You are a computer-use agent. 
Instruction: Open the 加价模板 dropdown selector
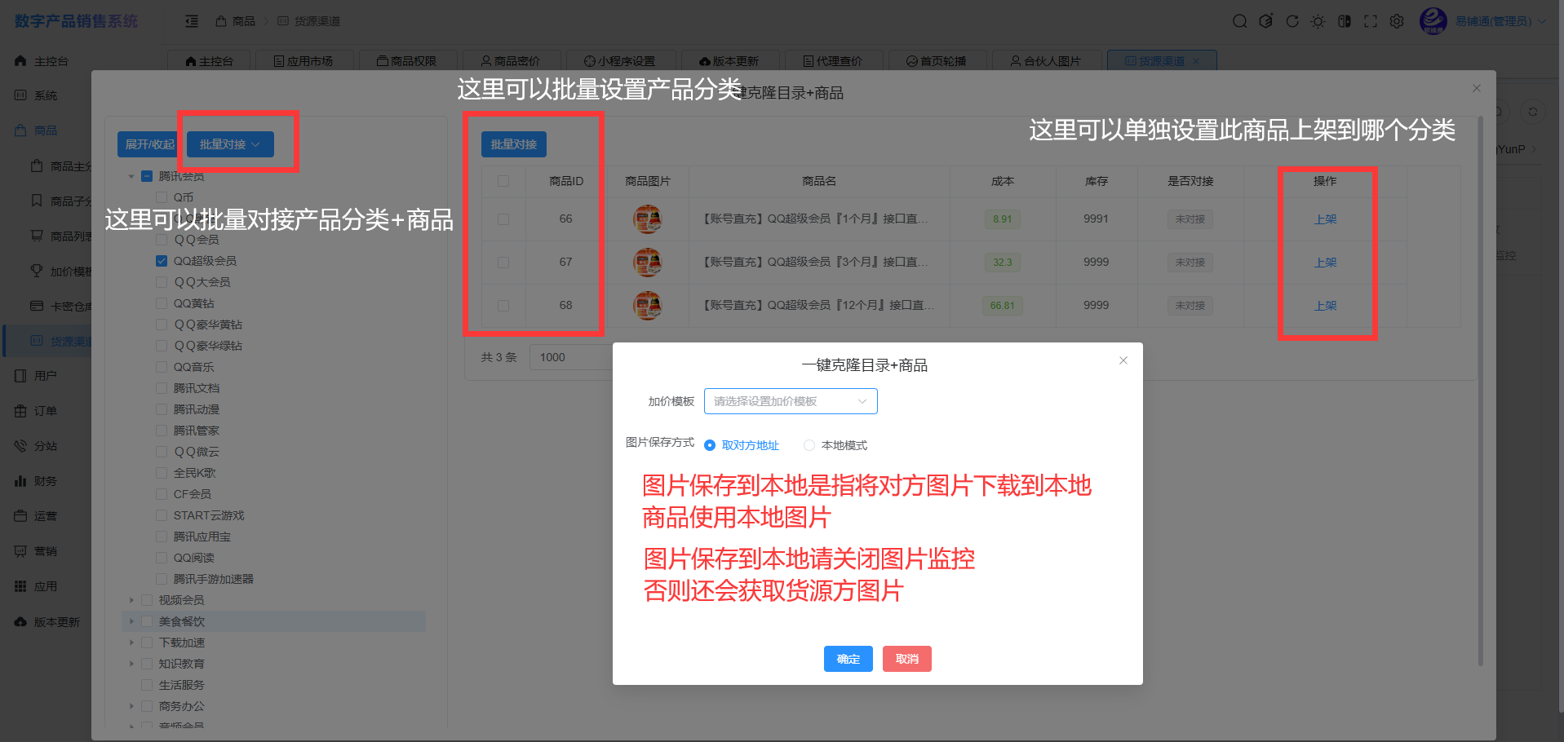(790, 401)
